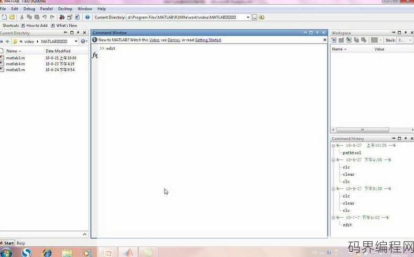The image size is (414, 257).
Task: Undock the Command Window panel
Action: 317,33
